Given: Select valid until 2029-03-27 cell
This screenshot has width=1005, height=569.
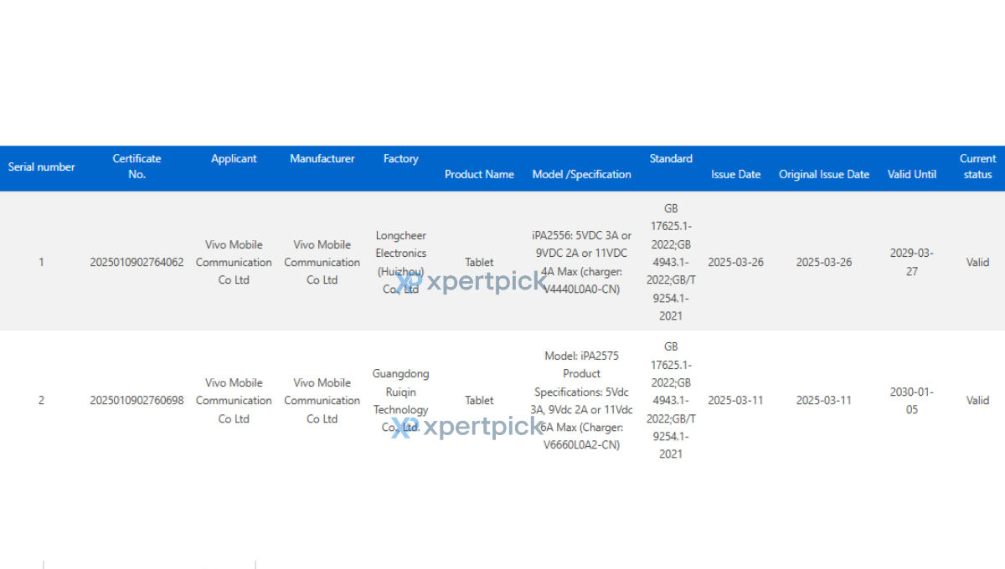Looking at the screenshot, I should pyautogui.click(x=912, y=262).
